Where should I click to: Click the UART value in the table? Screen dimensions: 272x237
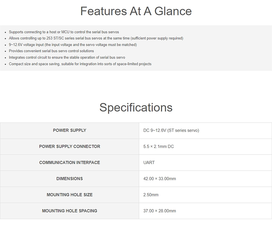click(149, 162)
